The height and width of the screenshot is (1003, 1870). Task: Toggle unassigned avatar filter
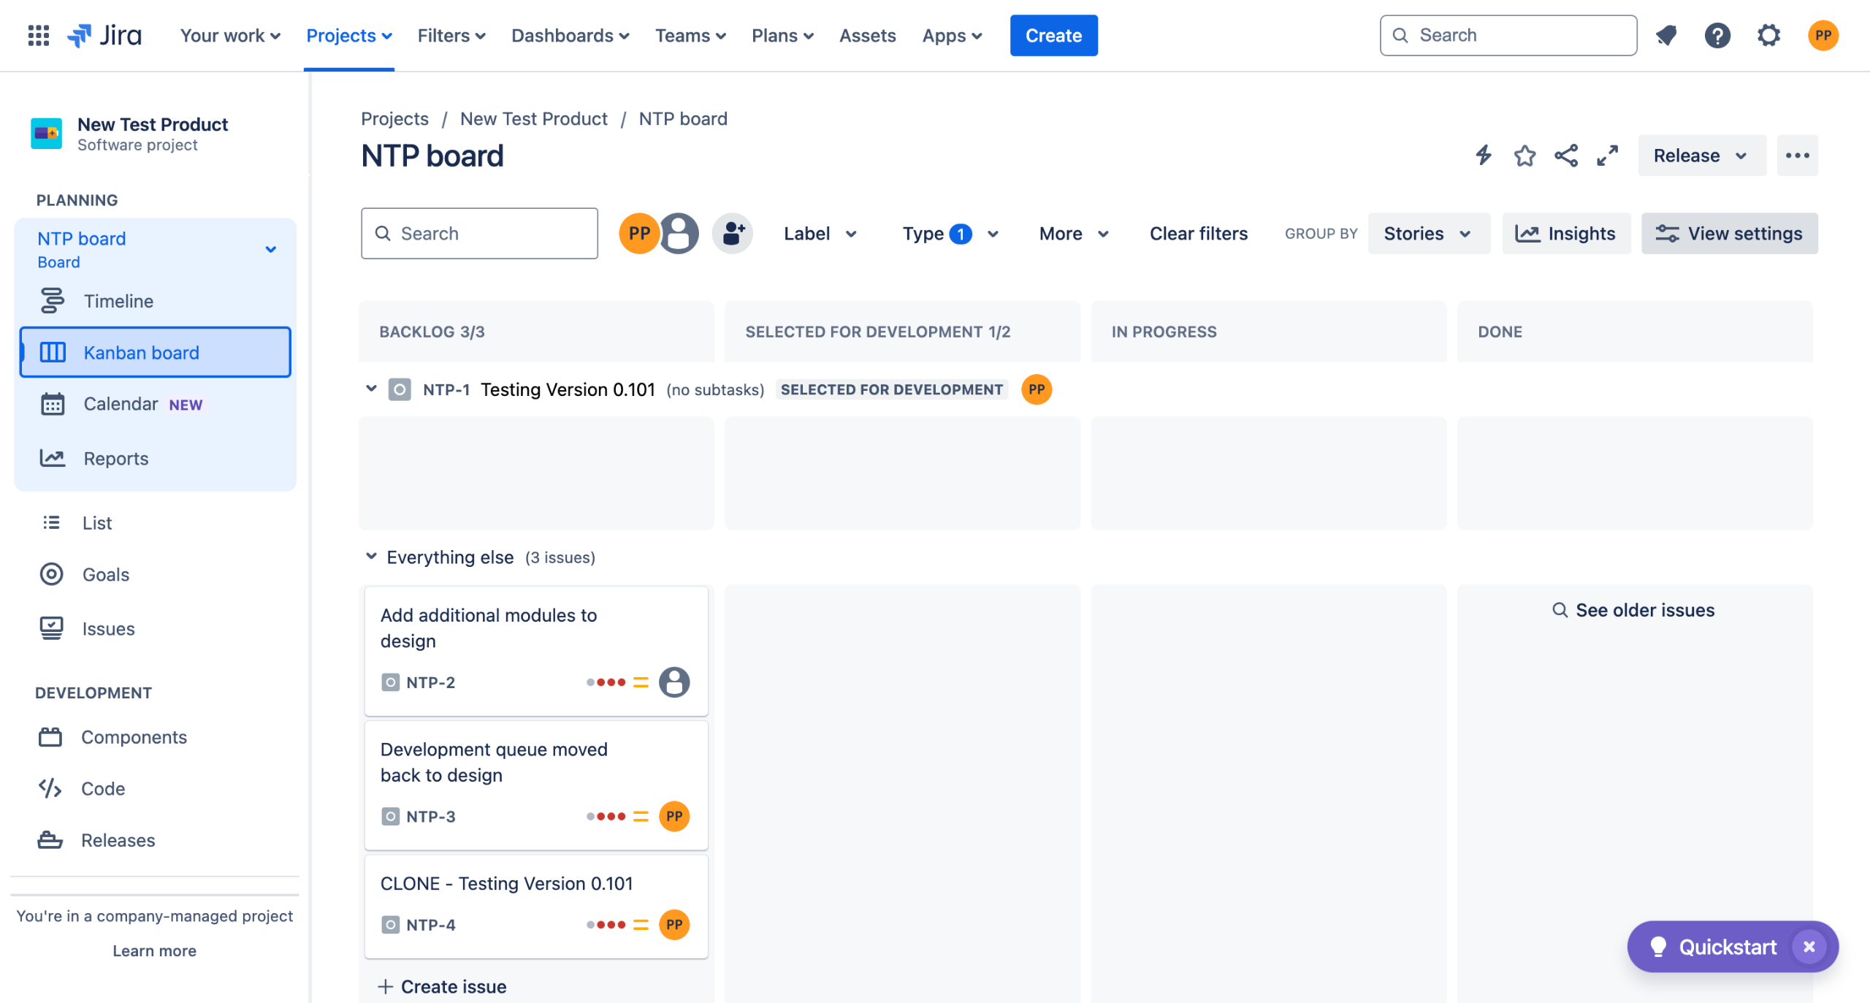pyautogui.click(x=679, y=234)
